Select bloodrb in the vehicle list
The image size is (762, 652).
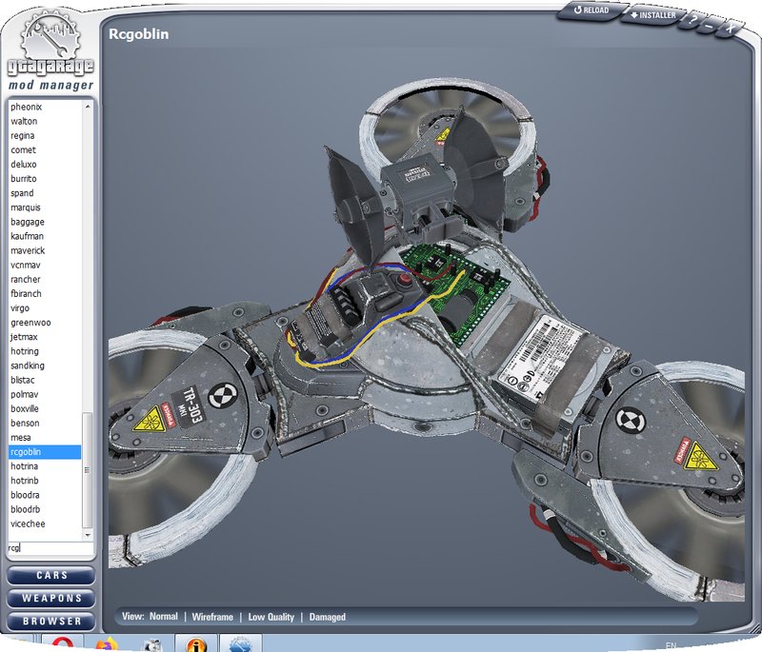[x=45, y=509]
